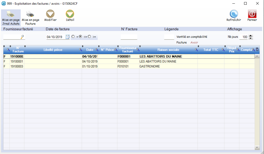
Task: Click the N° Facture filter field
Action: 129,37
